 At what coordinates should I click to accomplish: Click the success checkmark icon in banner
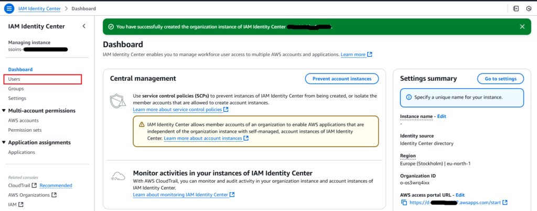[111, 27]
